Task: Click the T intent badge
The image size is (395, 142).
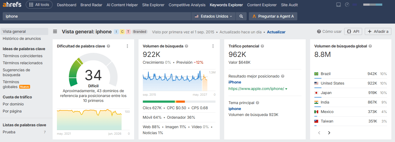Action: (128, 32)
